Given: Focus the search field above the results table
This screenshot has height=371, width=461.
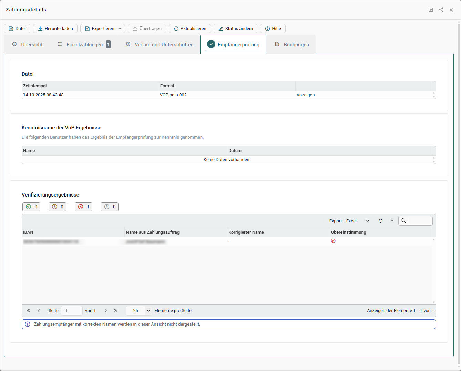Looking at the screenshot, I should 416,221.
